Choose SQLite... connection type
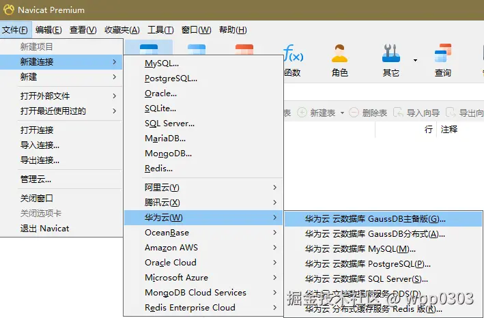This screenshot has width=484, height=318. tap(203, 109)
